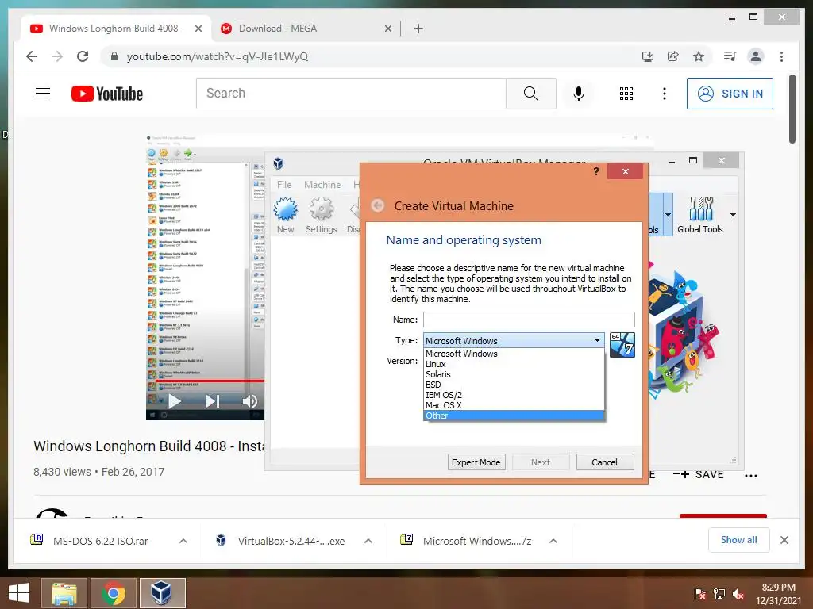
Task: Open File Explorer from taskbar
Action: [x=65, y=593]
